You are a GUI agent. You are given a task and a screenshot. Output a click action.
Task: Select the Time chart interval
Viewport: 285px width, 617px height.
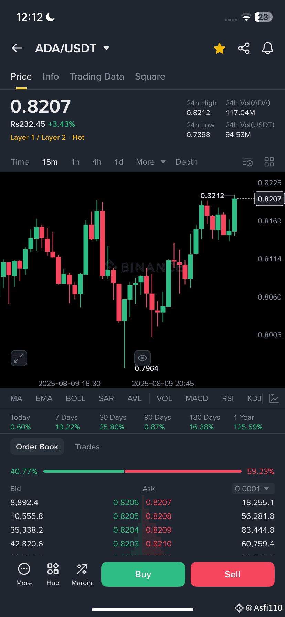(20, 162)
